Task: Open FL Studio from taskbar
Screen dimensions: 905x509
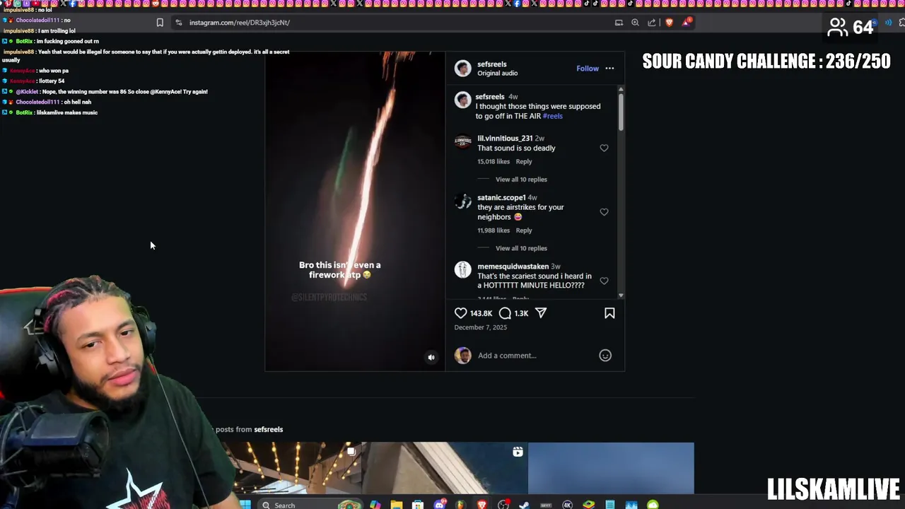Action: (460, 505)
